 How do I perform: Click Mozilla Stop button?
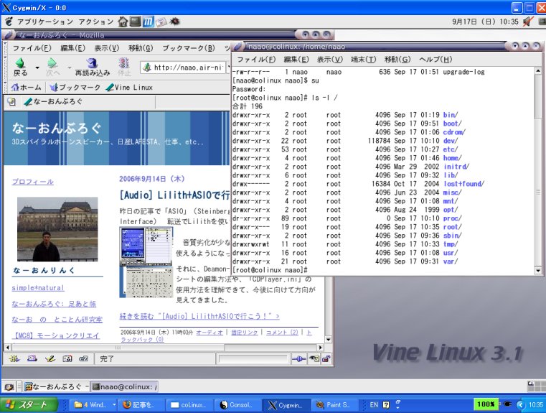(124, 68)
